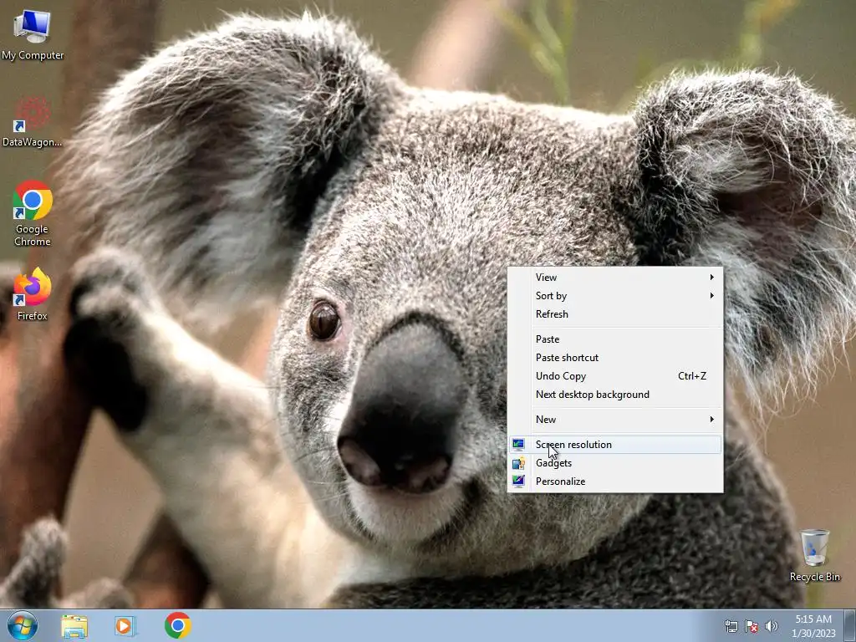Viewport: 856px width, 642px height.
Task: Choose Paste from the context menu
Action: pos(614,339)
